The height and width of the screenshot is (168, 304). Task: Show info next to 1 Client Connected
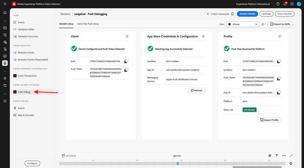233,14
